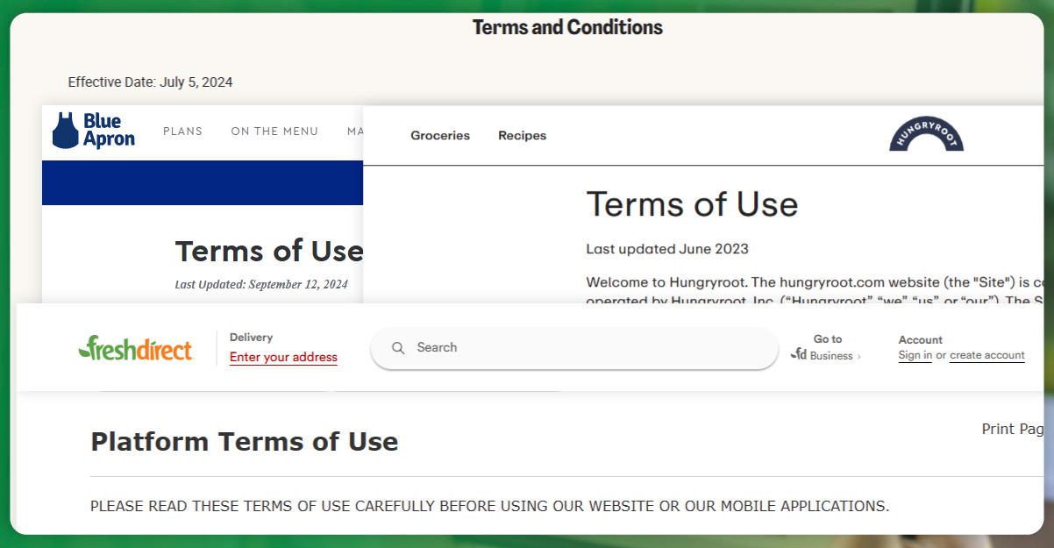Click the Last Updated September 12, 2024 text
This screenshot has width=1054, height=548.
[x=261, y=284]
